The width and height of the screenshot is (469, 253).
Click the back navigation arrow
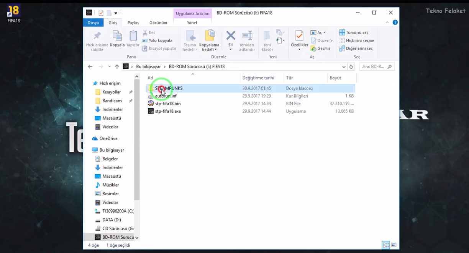[x=90, y=66]
